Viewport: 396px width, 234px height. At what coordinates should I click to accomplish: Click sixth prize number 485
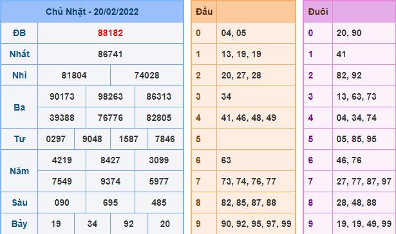159,203
